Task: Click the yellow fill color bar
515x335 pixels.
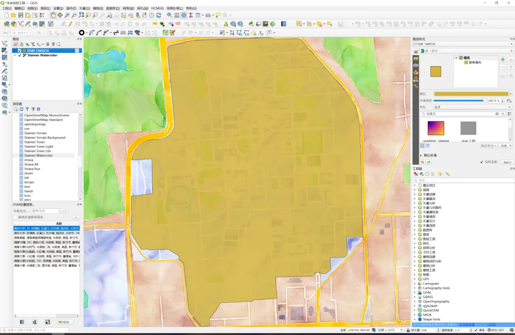Action: coord(471,94)
